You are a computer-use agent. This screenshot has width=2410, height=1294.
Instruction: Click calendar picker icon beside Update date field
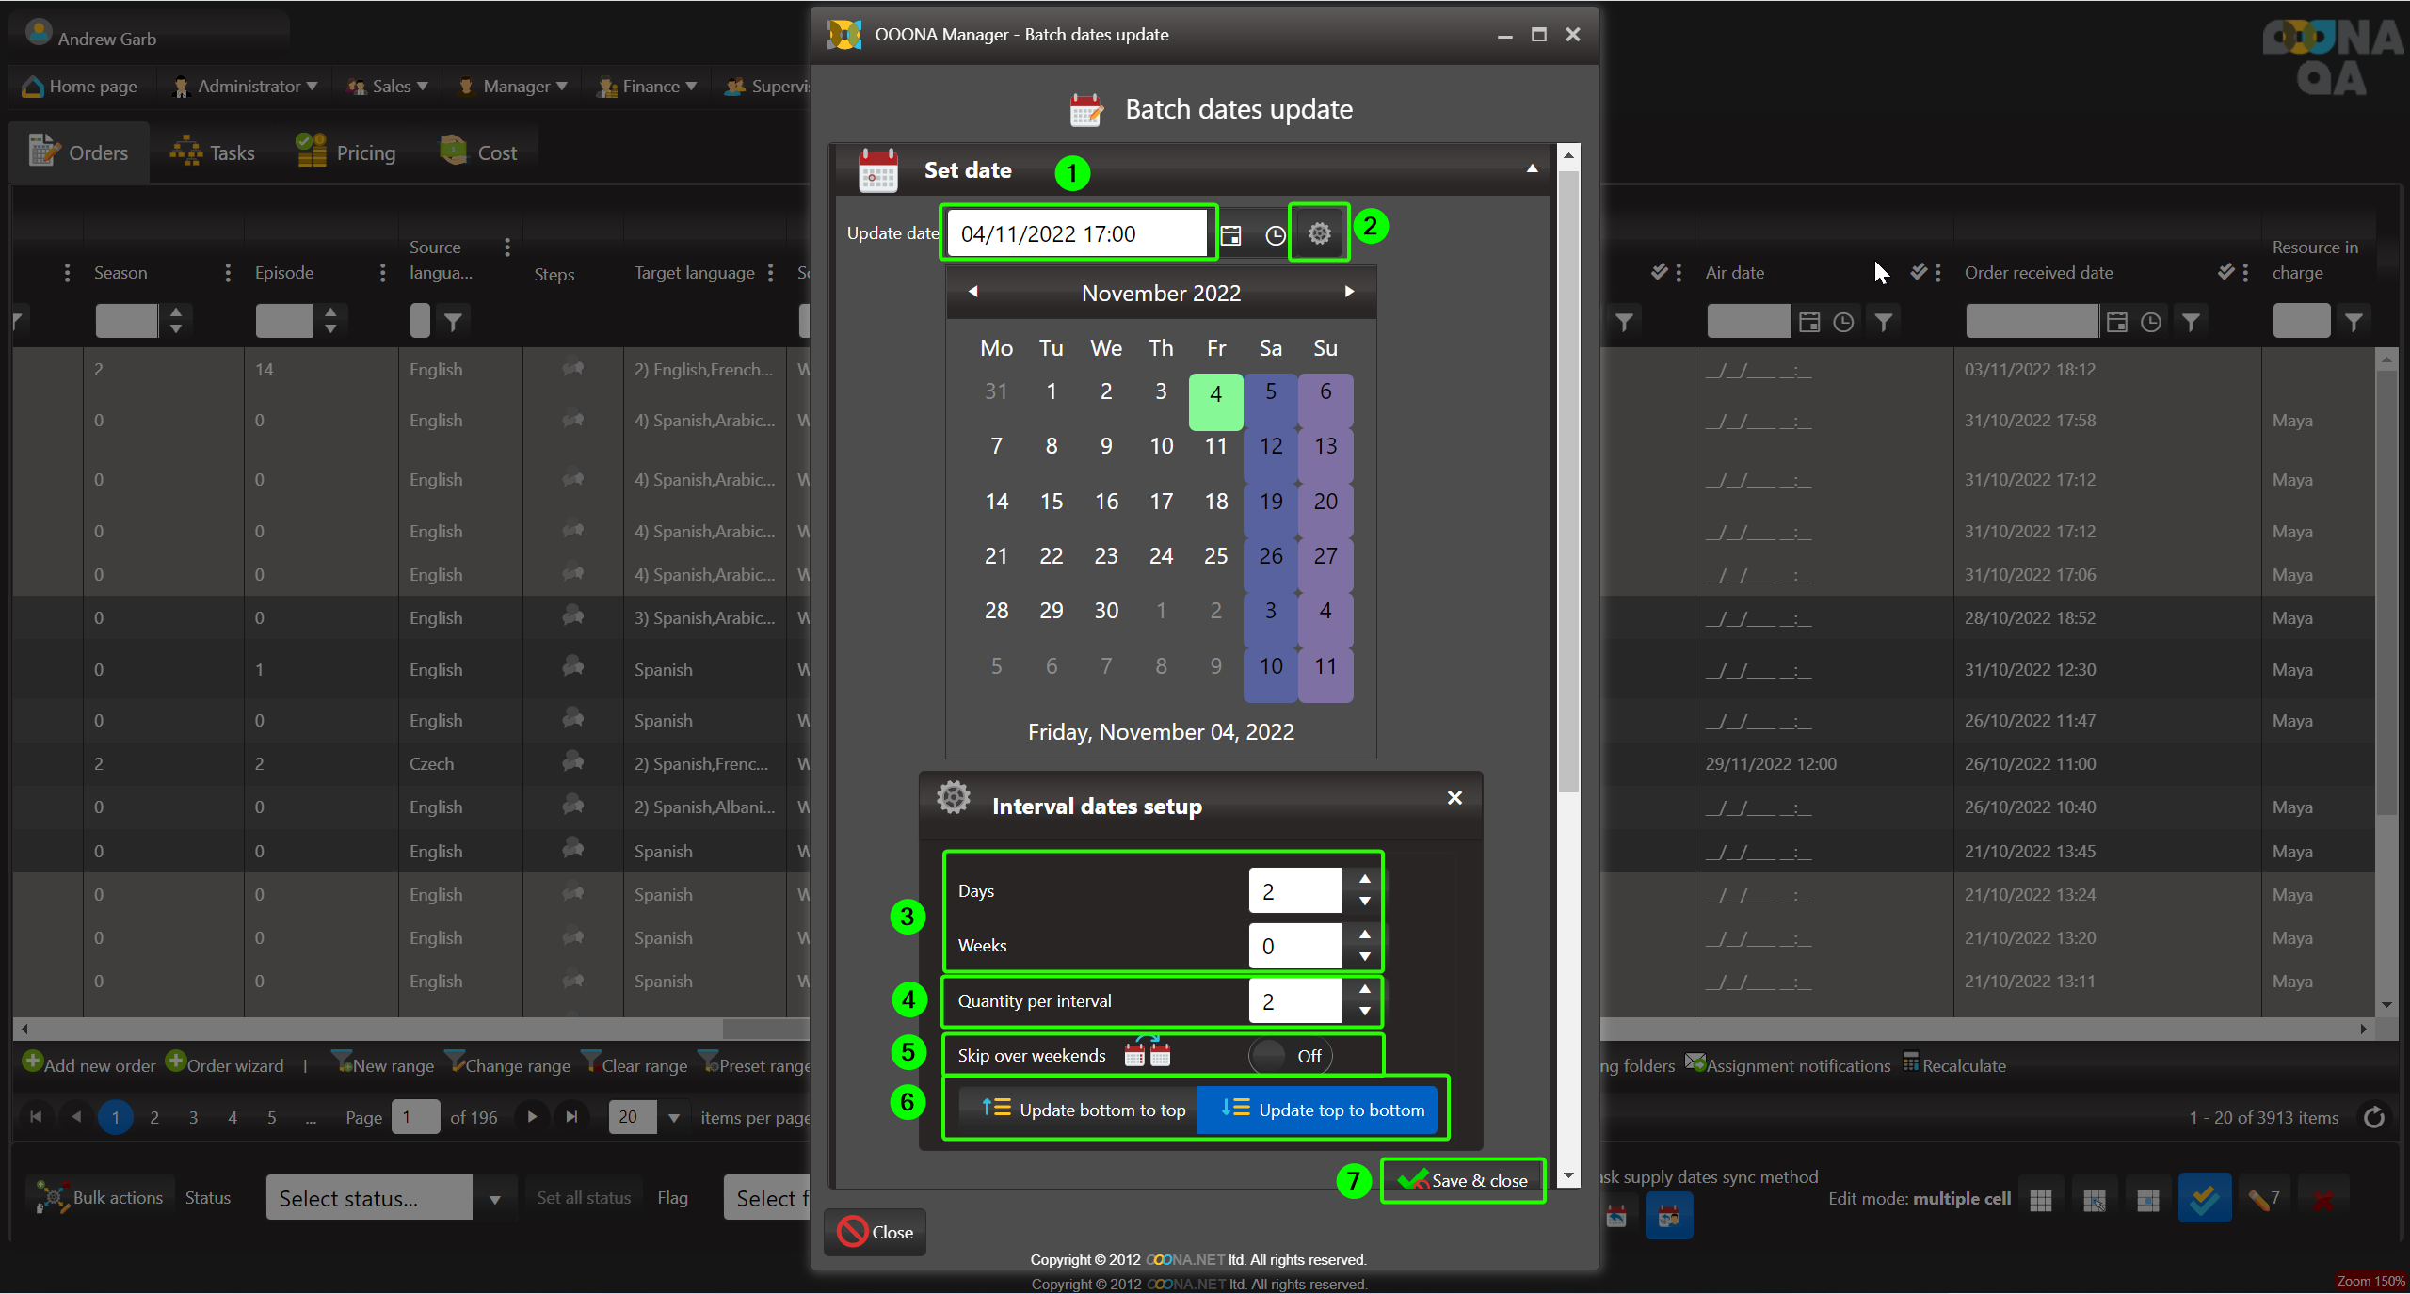(x=1230, y=234)
